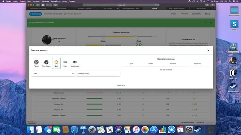Select the Dying Light desktop icon

pos(233,74)
